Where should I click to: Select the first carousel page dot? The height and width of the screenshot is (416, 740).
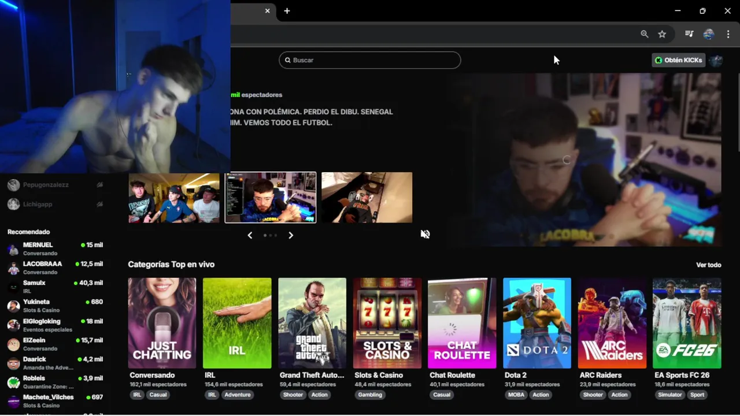(265, 235)
